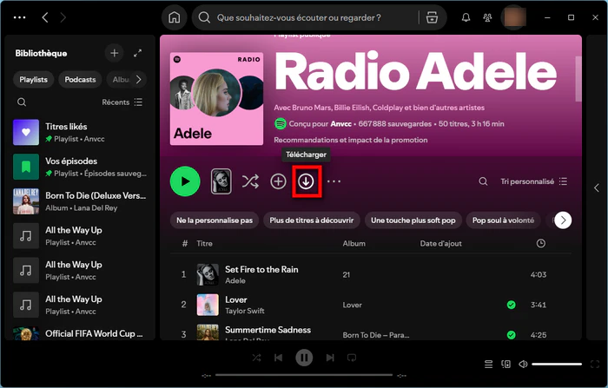Open the three-dot app menu at top left
Screen dimensions: 608x388
click(19, 17)
